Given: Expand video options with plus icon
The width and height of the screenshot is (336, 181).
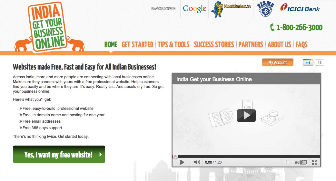Looking at the screenshot, I should (287, 162).
